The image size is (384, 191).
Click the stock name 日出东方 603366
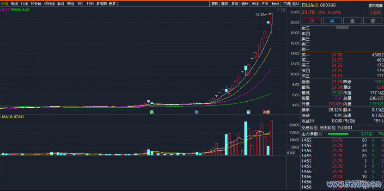[x=318, y=6]
